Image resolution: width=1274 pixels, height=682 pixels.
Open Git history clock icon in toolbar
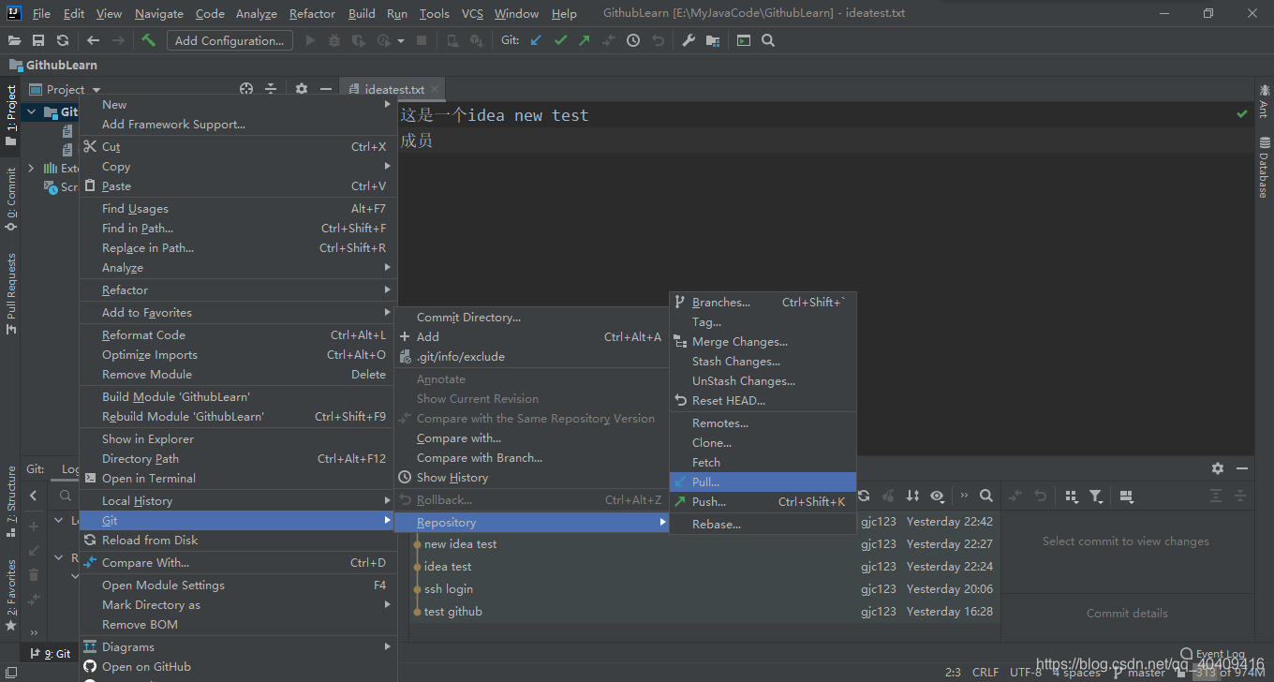(633, 40)
